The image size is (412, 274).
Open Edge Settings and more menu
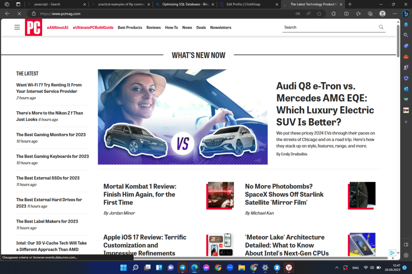395,14
